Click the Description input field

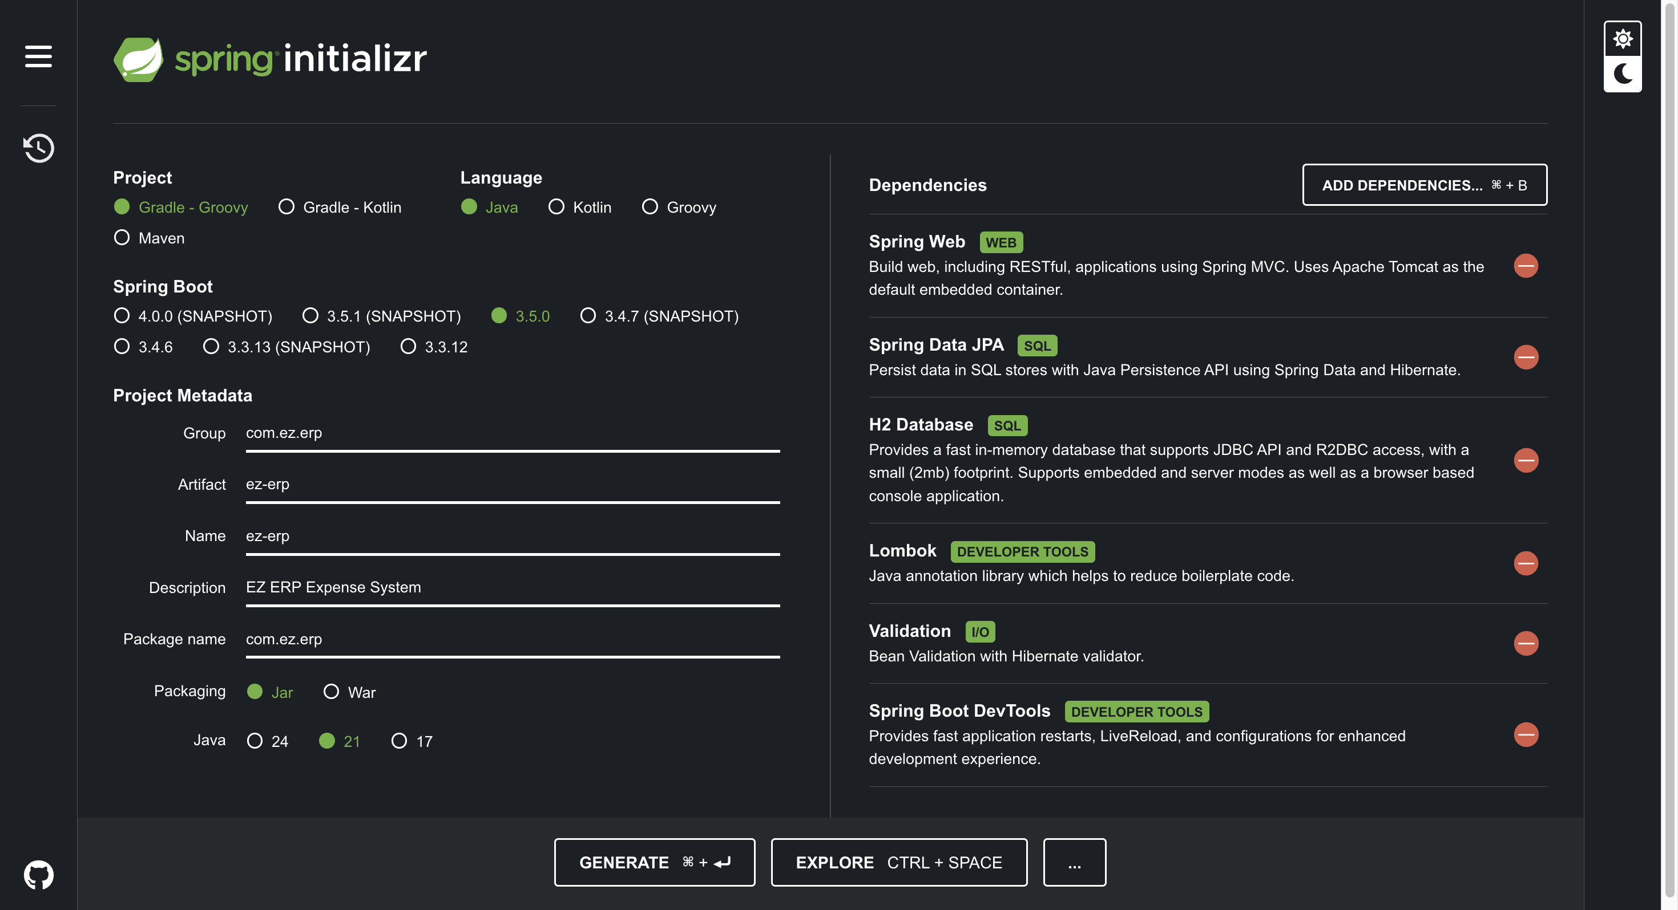512,587
